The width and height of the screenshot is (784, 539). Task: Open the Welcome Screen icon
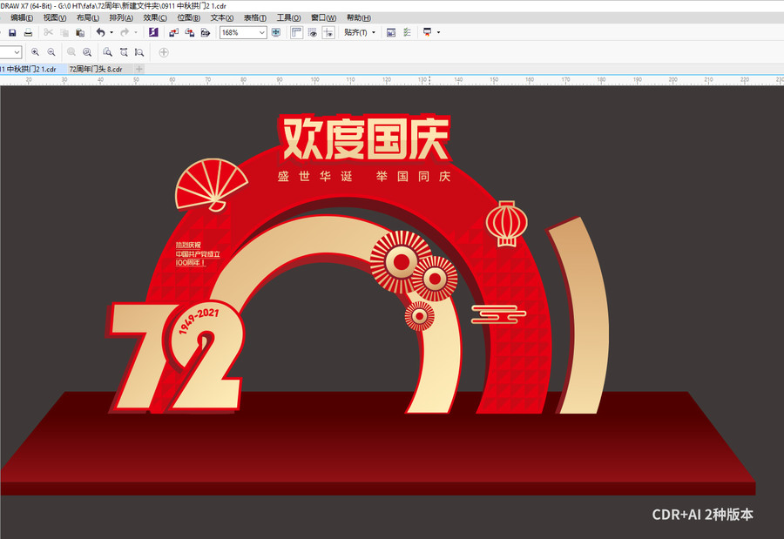click(x=391, y=32)
